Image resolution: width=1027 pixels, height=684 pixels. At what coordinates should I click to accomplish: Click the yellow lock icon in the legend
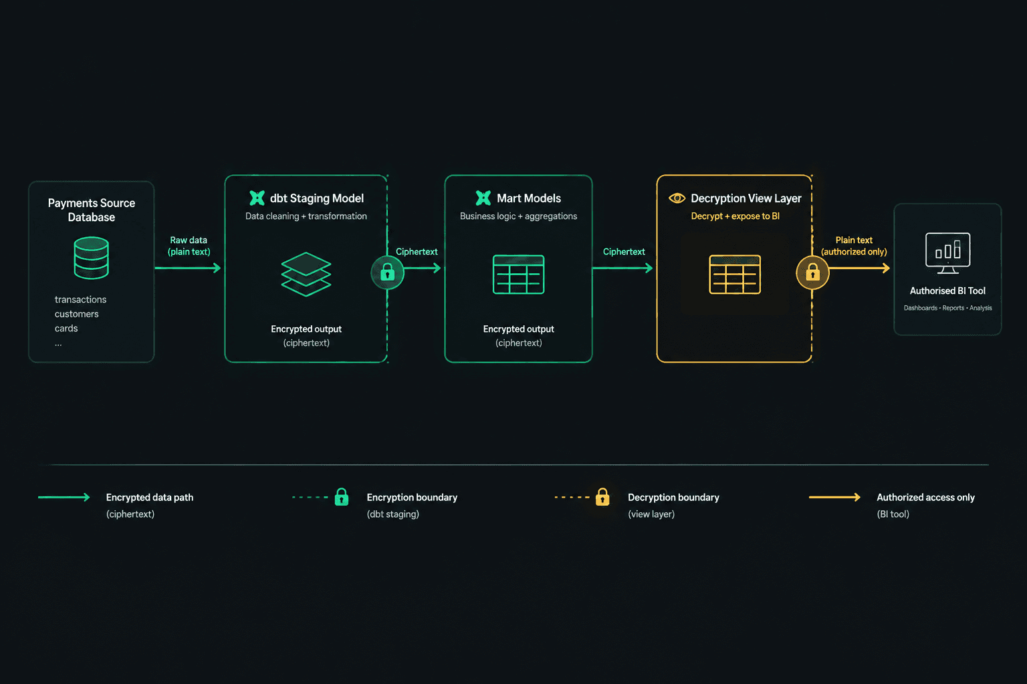point(602,497)
